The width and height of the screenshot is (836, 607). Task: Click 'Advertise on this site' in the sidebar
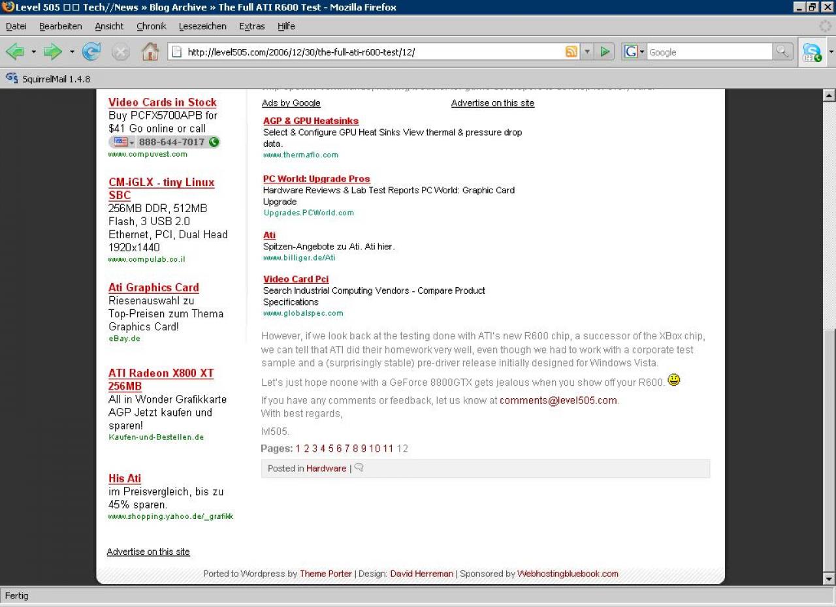click(148, 552)
